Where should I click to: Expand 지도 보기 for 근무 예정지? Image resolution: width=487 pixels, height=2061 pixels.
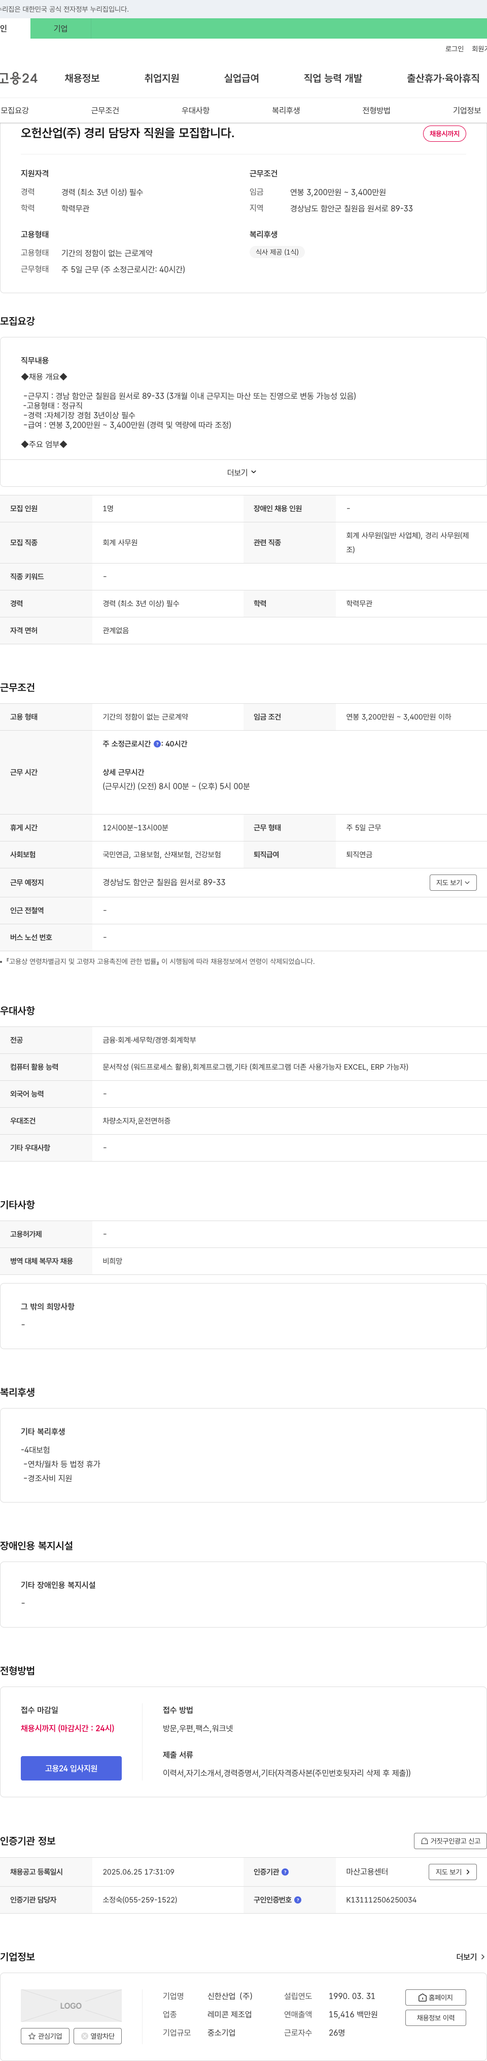point(453,883)
